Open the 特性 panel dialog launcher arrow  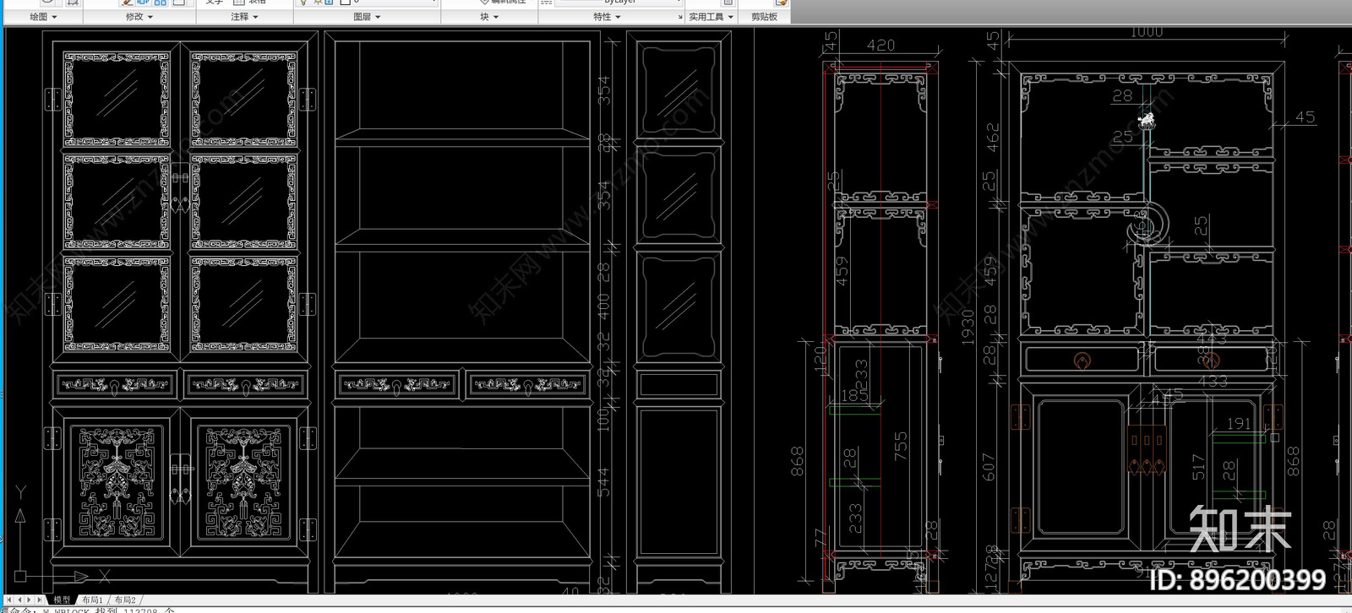point(679,17)
